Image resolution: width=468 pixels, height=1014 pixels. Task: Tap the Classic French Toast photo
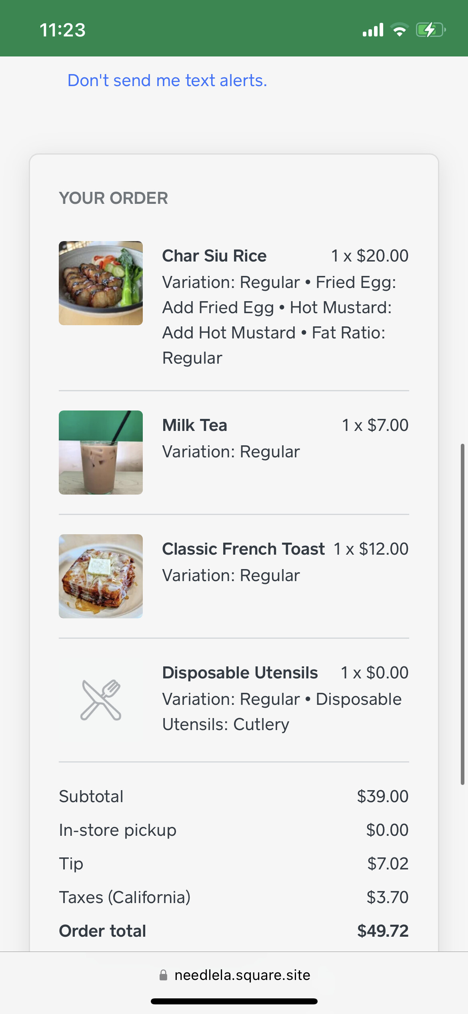101,576
